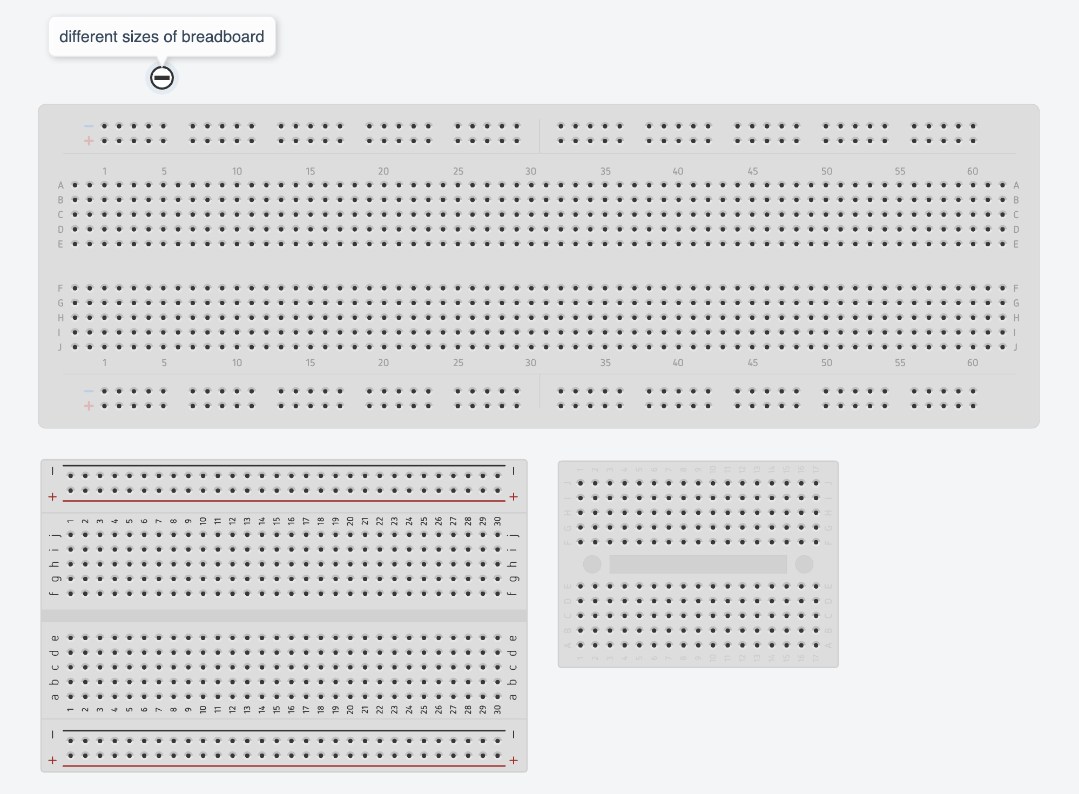Click pink plus sign on large breadboard's bottom rail
This screenshot has width=1079, height=794.
pos(89,406)
